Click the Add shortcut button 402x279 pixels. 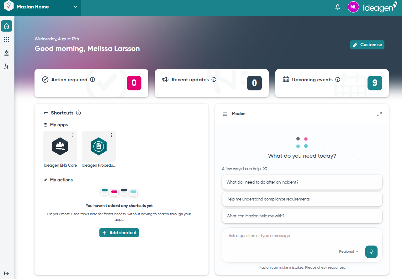pos(119,233)
